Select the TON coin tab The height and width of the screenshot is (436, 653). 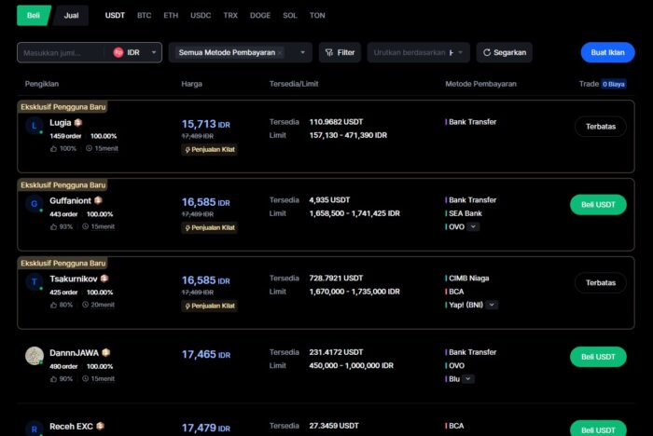tap(317, 16)
